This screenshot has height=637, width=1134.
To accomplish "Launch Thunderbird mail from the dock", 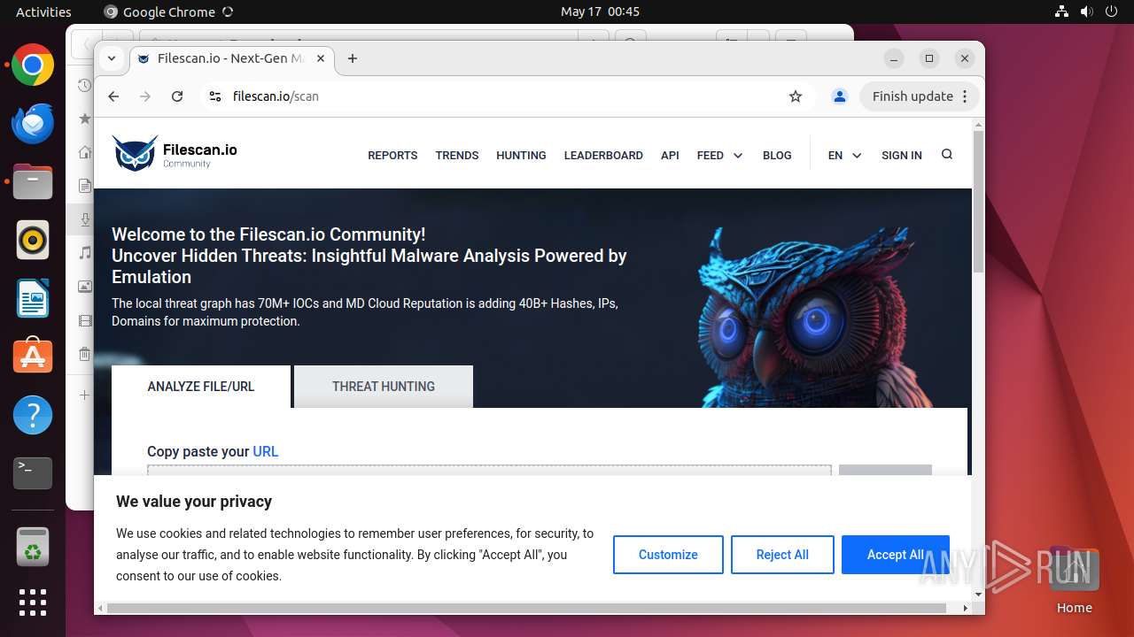I will click(33, 124).
